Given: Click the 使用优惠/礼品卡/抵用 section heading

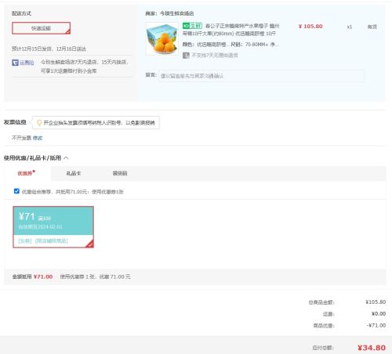Looking at the screenshot, I should pyautogui.click(x=32, y=158).
